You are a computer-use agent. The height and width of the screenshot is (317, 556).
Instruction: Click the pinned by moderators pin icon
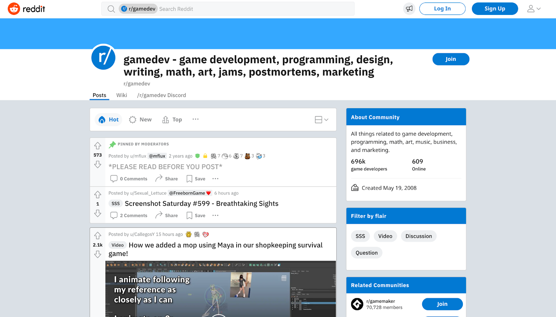112,144
